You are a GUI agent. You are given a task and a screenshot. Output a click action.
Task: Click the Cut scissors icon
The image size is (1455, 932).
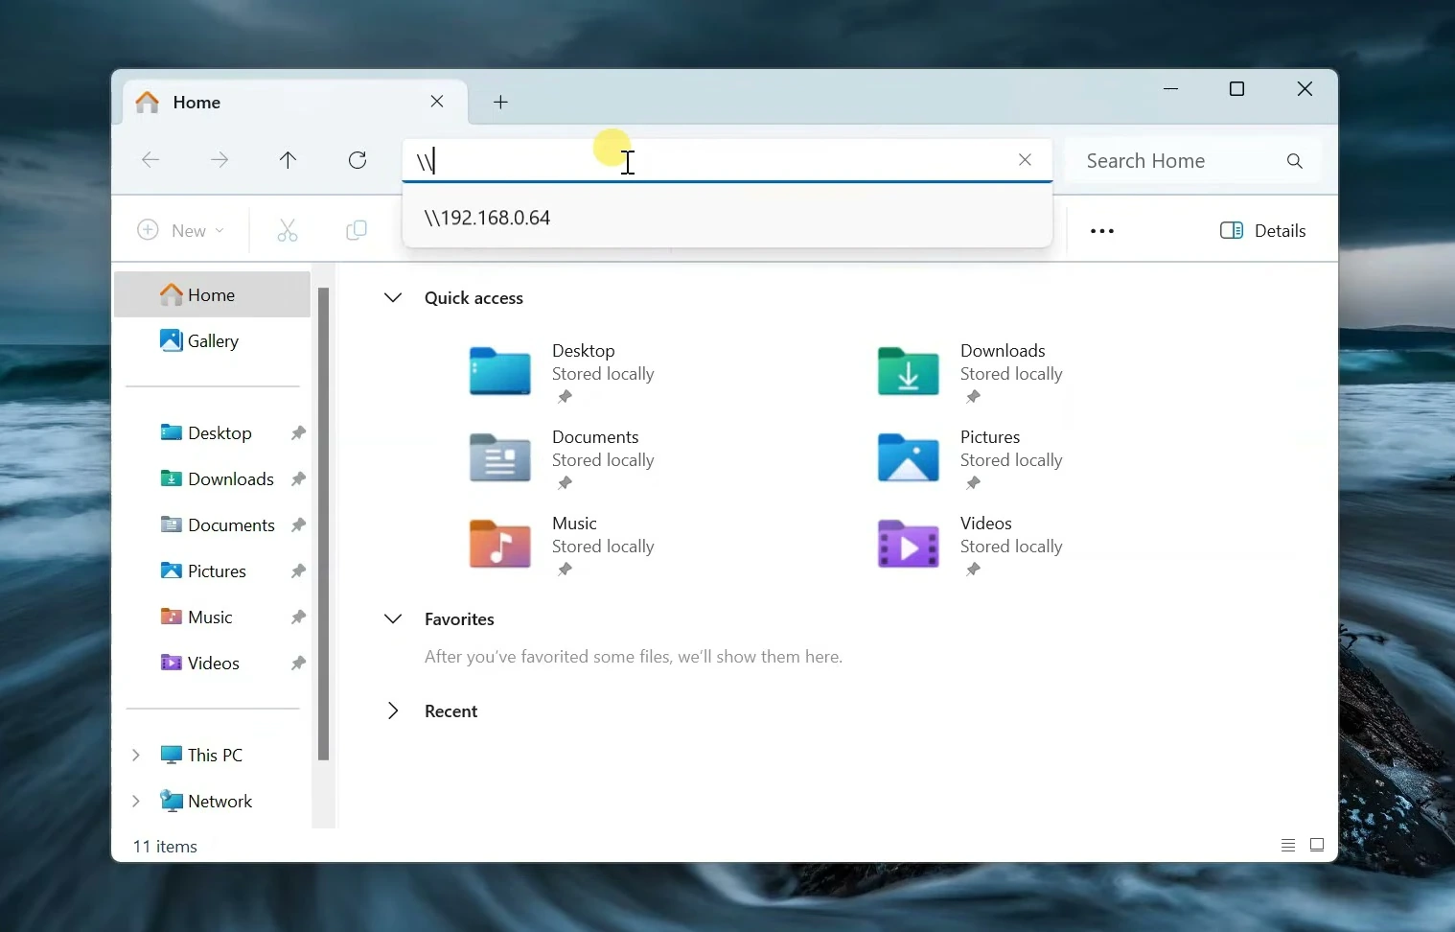(x=288, y=230)
